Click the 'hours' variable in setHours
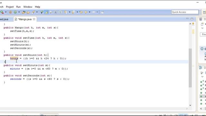 [14, 58]
